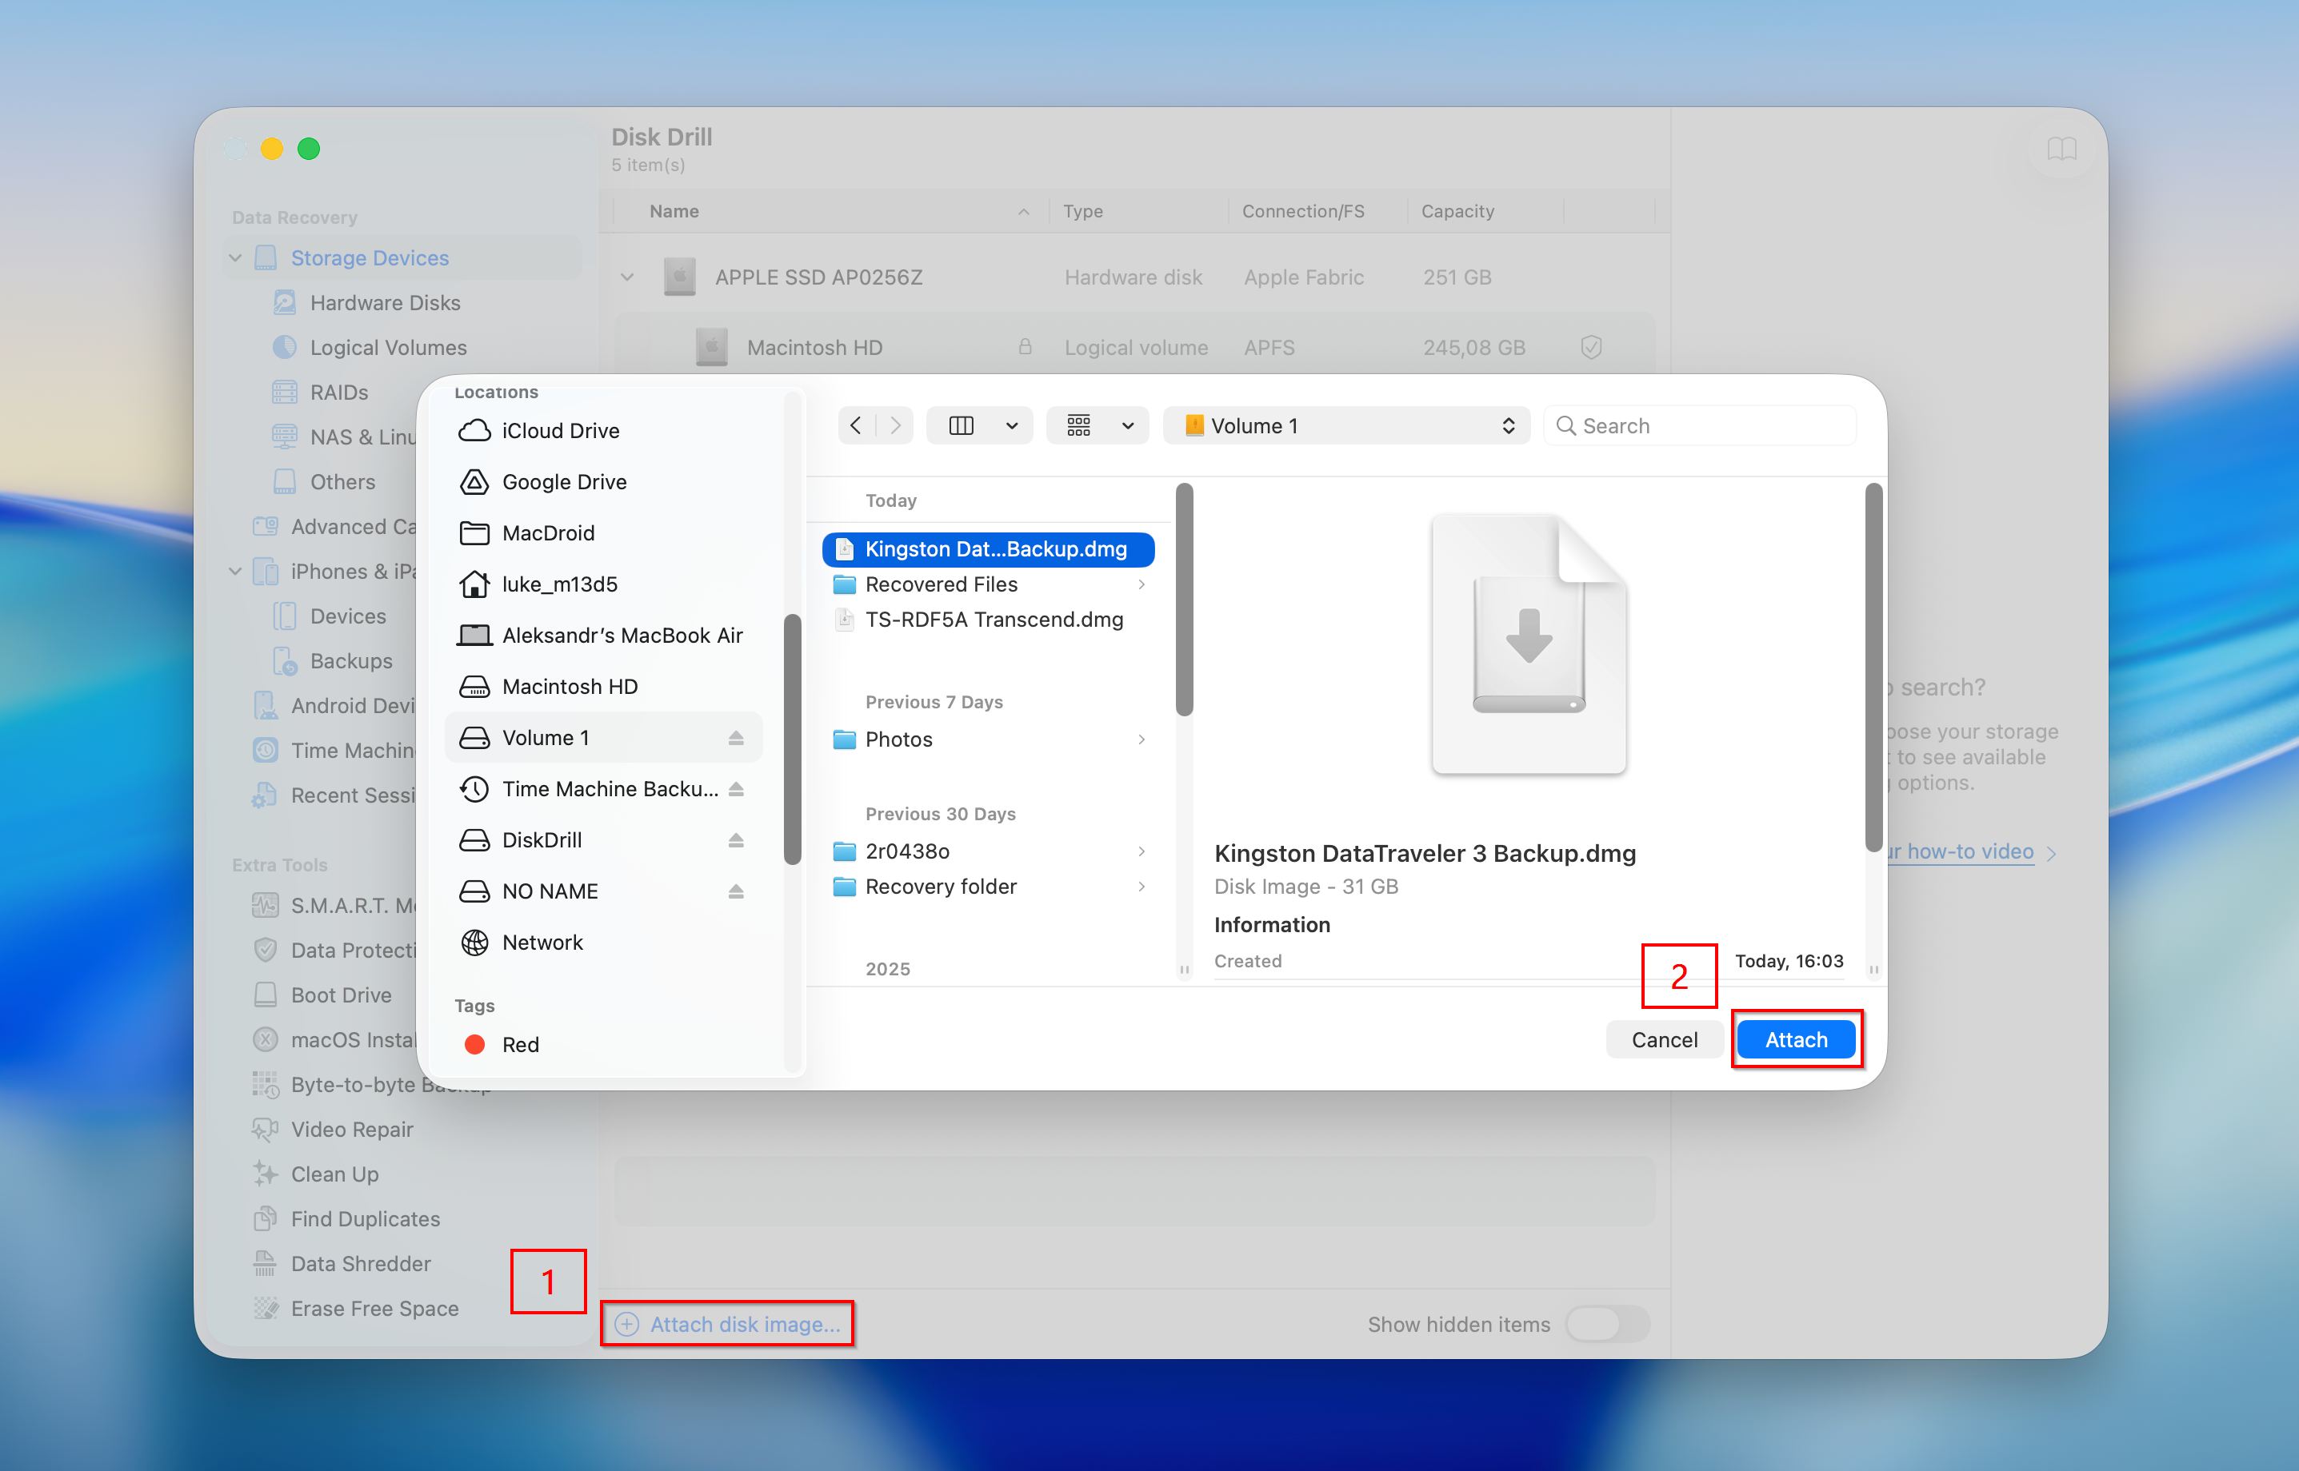Select Kingston Dat...Backup.dmg file

988,548
